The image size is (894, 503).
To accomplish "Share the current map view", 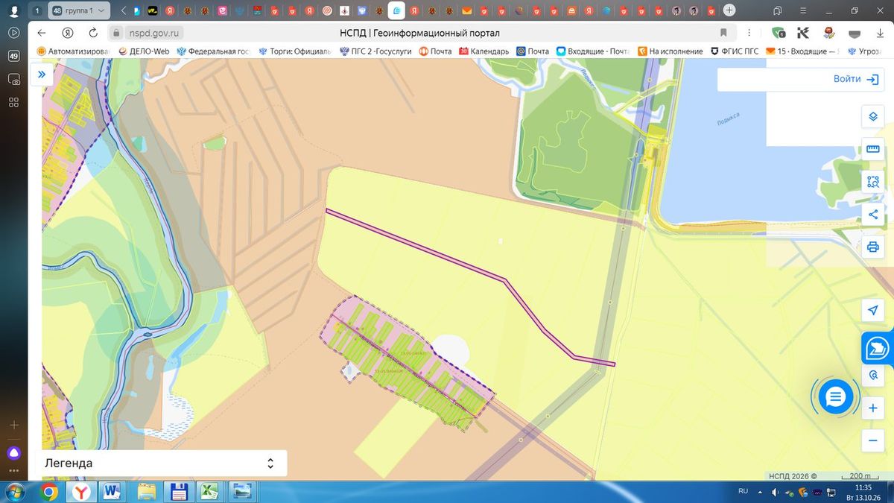I will (873, 215).
